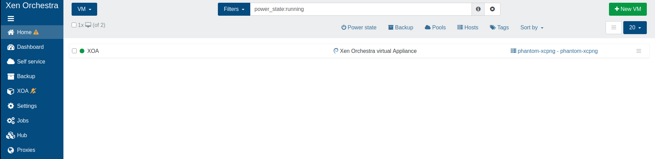Image resolution: width=655 pixels, height=159 pixels.
Task: Go to Settings in the sidebar
Action: (27, 106)
